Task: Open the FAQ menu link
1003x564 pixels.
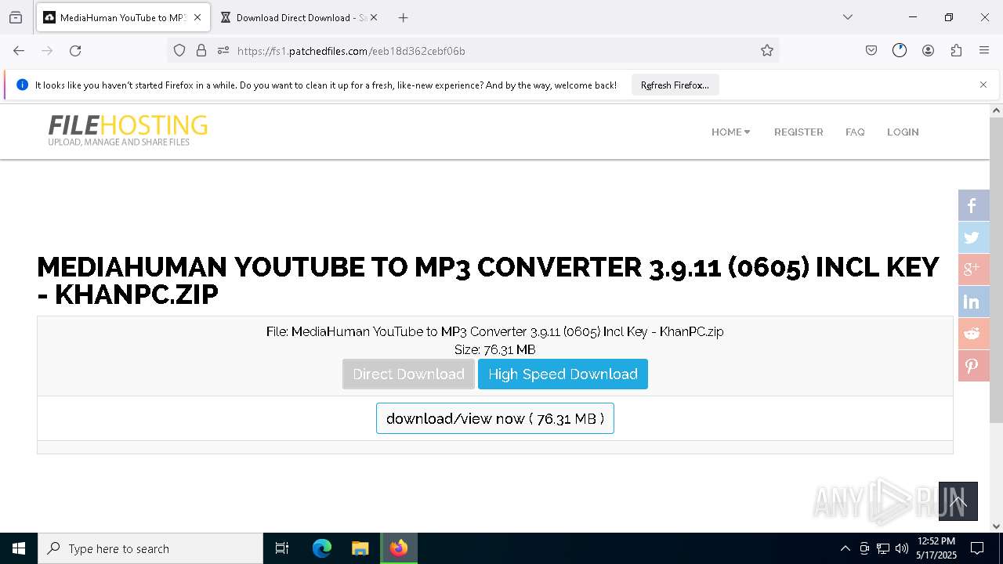Action: point(855,132)
